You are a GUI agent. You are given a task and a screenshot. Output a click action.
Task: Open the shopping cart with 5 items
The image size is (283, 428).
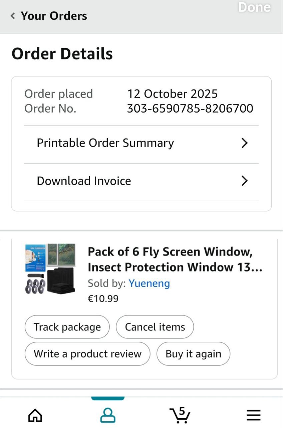click(180, 415)
